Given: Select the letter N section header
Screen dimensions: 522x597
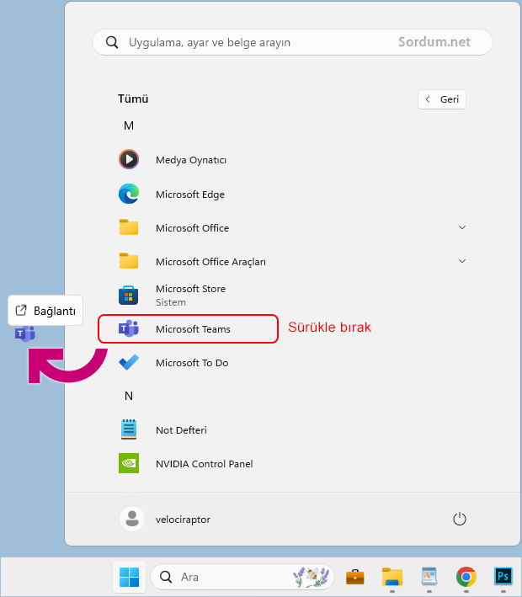Looking at the screenshot, I should click(x=129, y=396).
